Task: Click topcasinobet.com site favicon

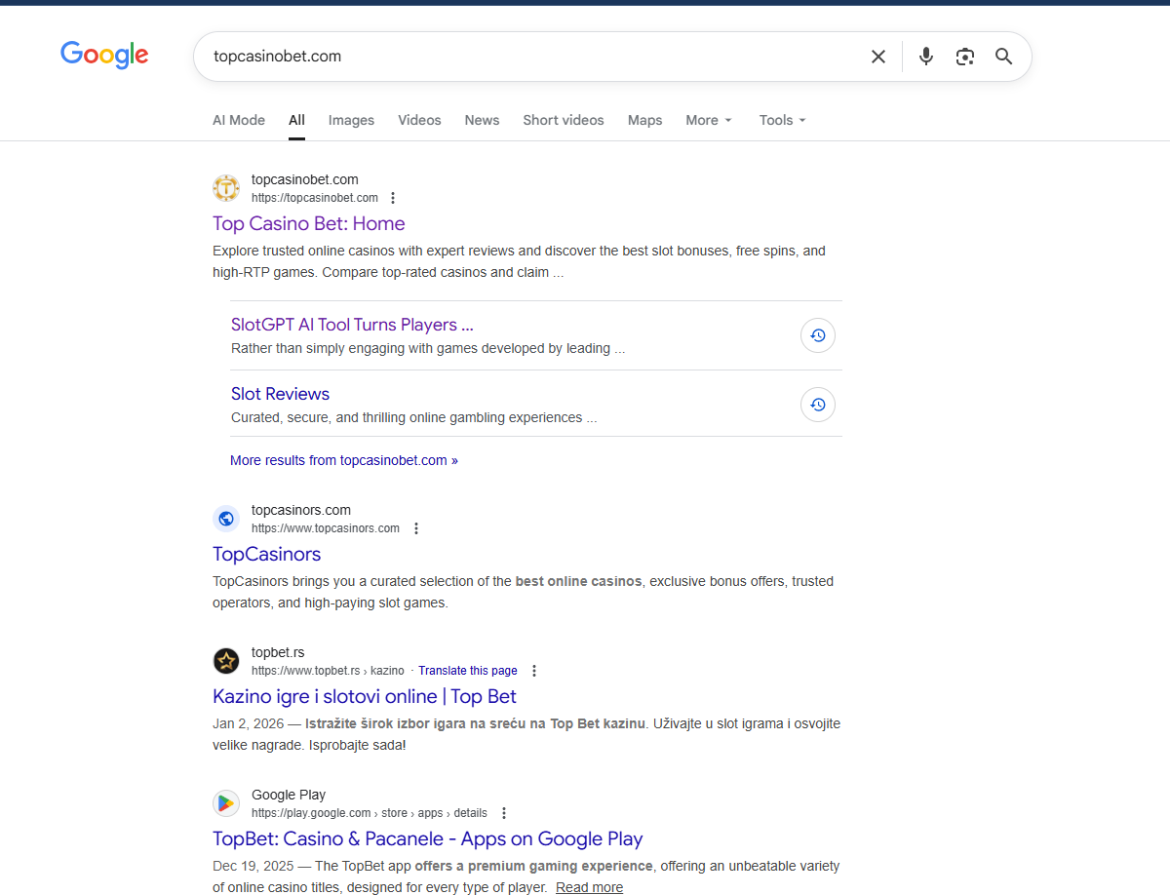Action: (x=226, y=188)
